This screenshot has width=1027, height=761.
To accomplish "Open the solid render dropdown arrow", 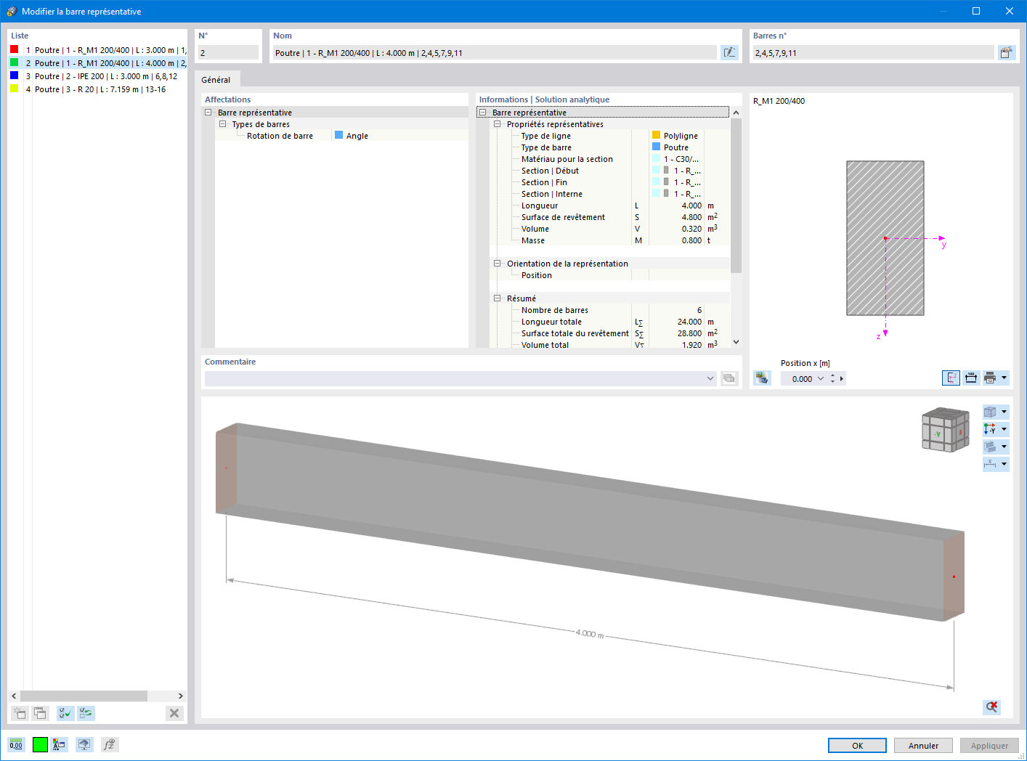I will pyautogui.click(x=1004, y=447).
